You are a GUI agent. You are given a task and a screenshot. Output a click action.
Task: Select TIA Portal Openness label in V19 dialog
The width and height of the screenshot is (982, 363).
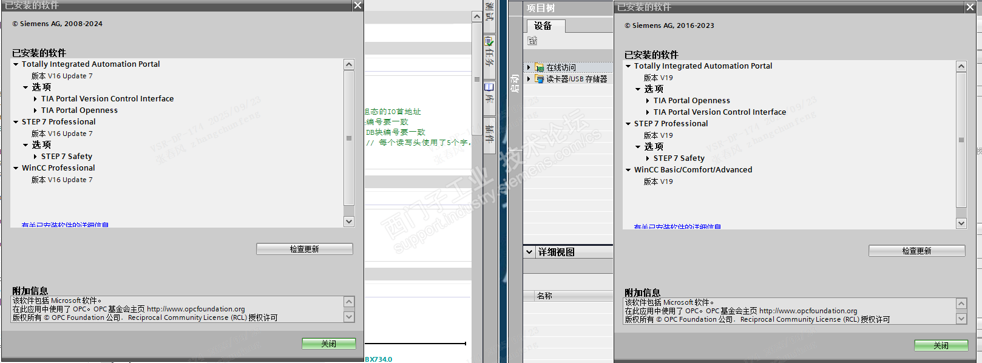[x=692, y=101]
